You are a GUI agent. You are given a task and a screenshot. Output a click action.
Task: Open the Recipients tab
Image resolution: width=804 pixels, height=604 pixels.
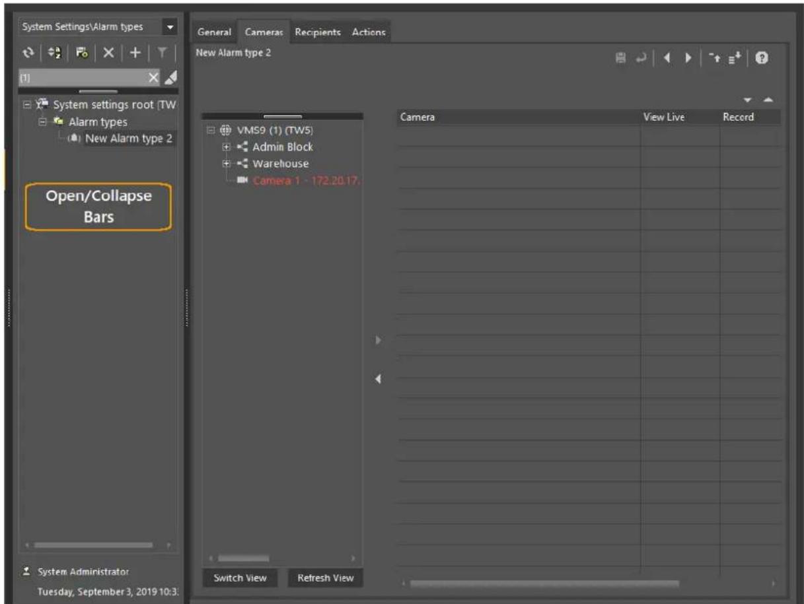click(318, 32)
